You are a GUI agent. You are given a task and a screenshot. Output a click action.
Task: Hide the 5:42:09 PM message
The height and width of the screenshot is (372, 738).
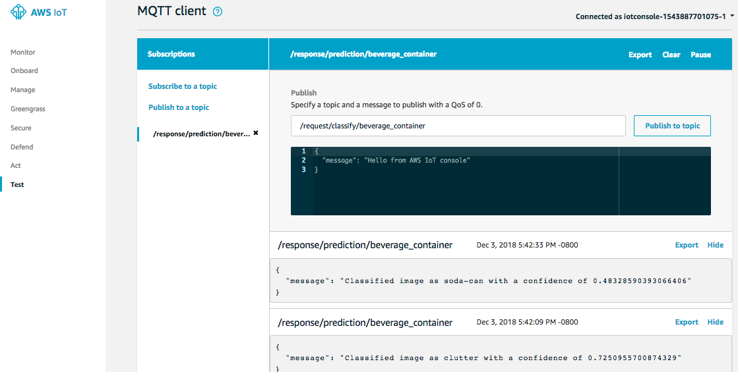[x=716, y=322]
